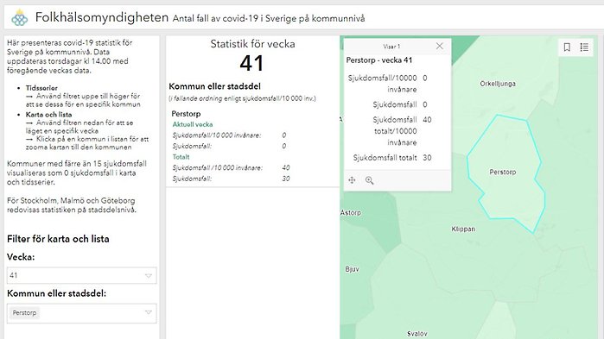Click the Perstorp label on the map
This screenshot has height=339, width=604.
coord(503,172)
